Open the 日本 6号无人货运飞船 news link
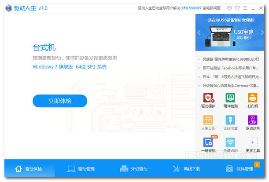This screenshot has height=182, width=269. [232, 77]
